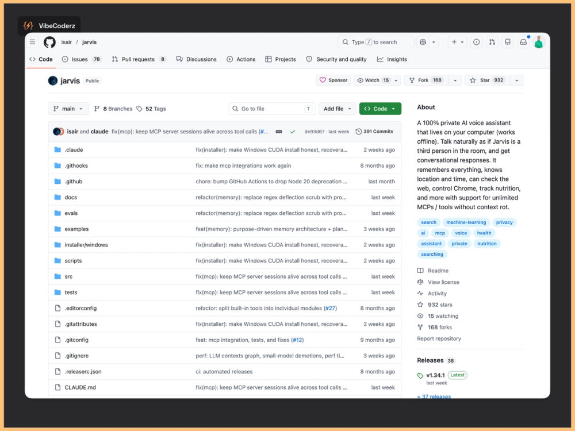Screen dimensions: 575x431
Task: Switch to the Code tab
Action: click(41, 59)
